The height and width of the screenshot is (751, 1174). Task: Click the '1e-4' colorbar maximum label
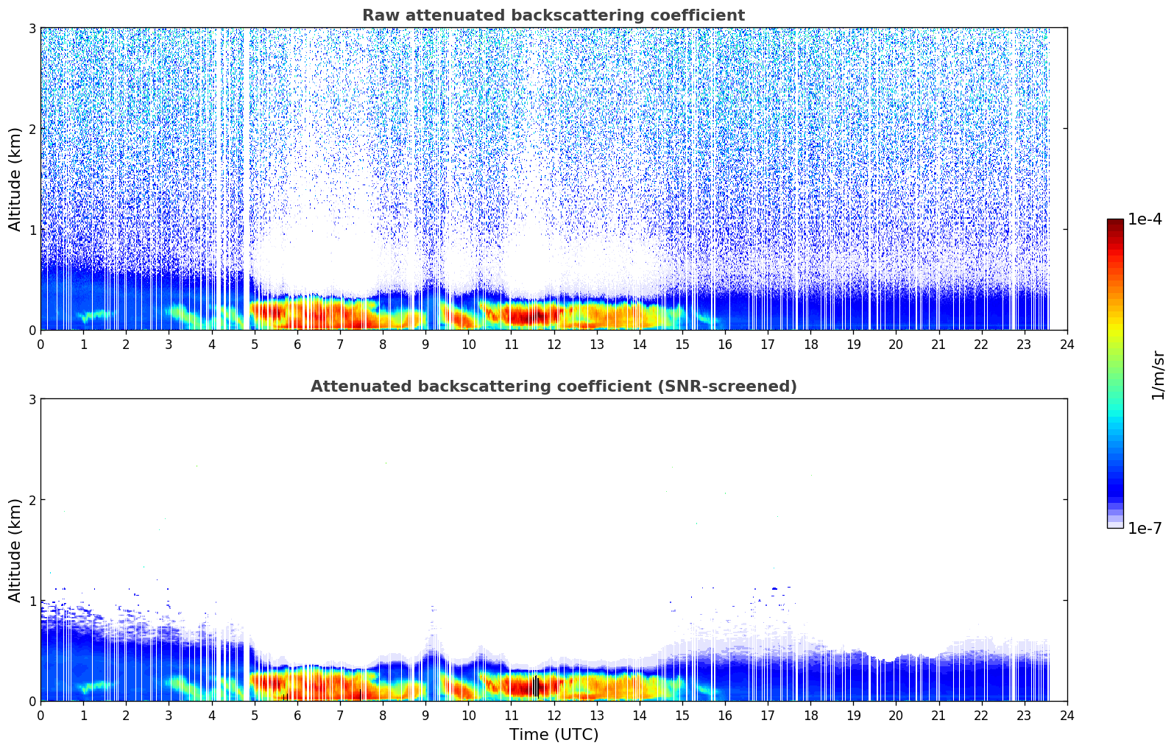point(1145,219)
